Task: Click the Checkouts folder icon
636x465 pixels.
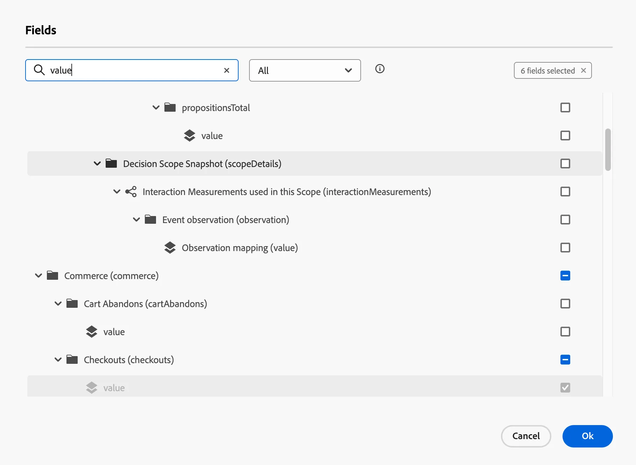Action: click(x=72, y=359)
